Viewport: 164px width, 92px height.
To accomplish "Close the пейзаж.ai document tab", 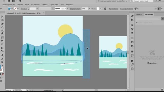I will (x=44, y=13).
